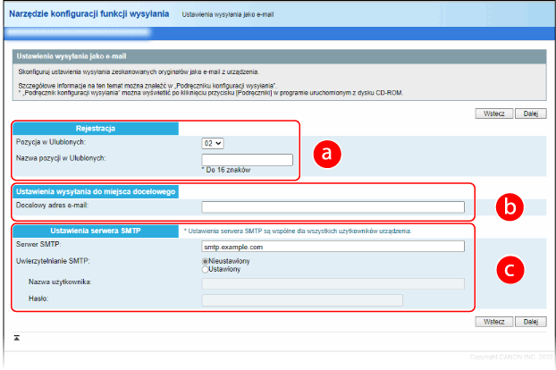Focus the Nazwa pozycji w Ulubionych field
This screenshot has width=556, height=370.
(x=247, y=159)
